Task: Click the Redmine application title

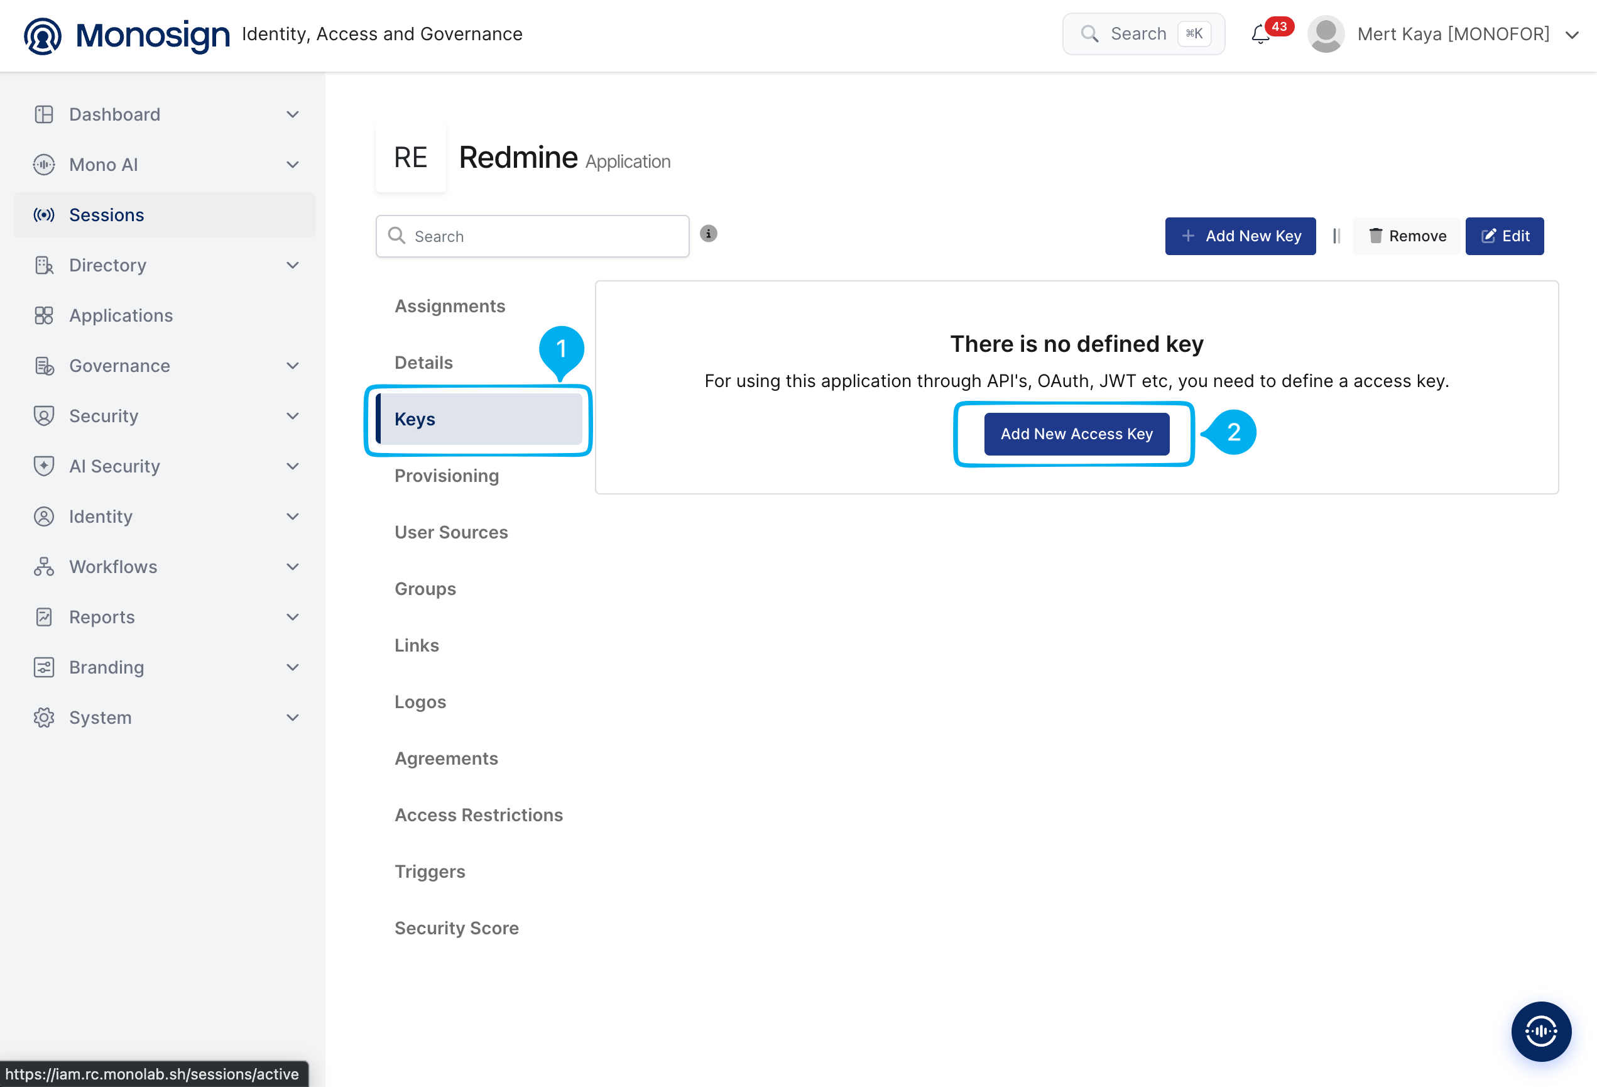Action: 518,157
